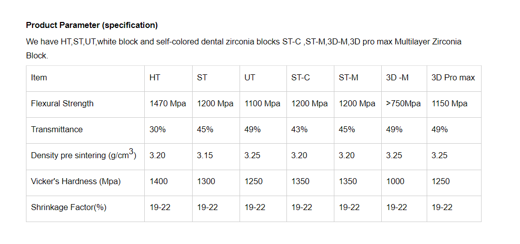
Task: Click the >750Mpa flexural strength cell
Action: tap(403, 104)
